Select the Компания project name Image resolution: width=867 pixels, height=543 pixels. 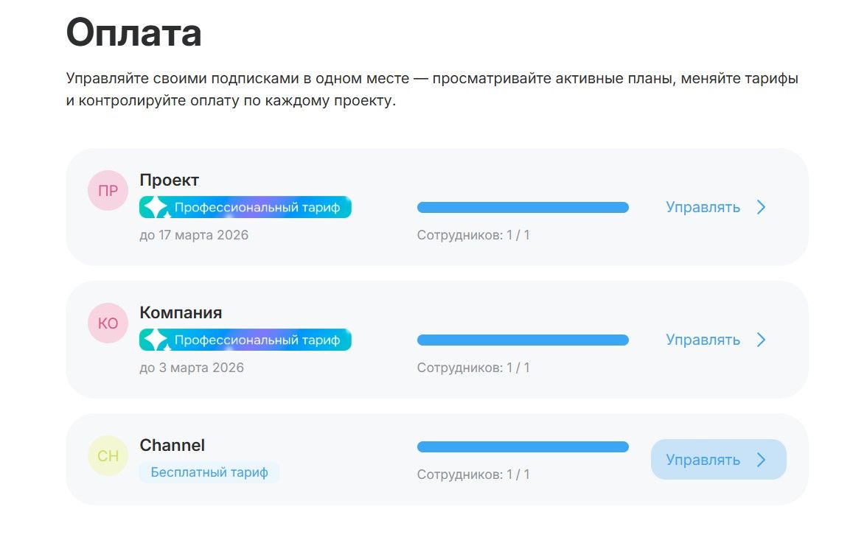181,312
